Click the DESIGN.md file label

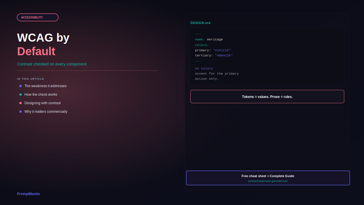click(x=201, y=23)
